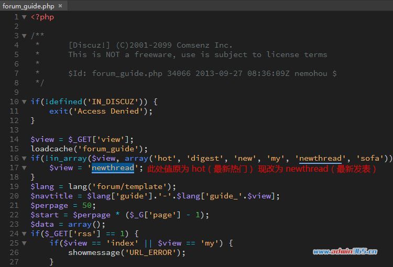Fold the IN_DISCUZ if block at line 10
This screenshot has width=393, height=267.
[x=24, y=102]
